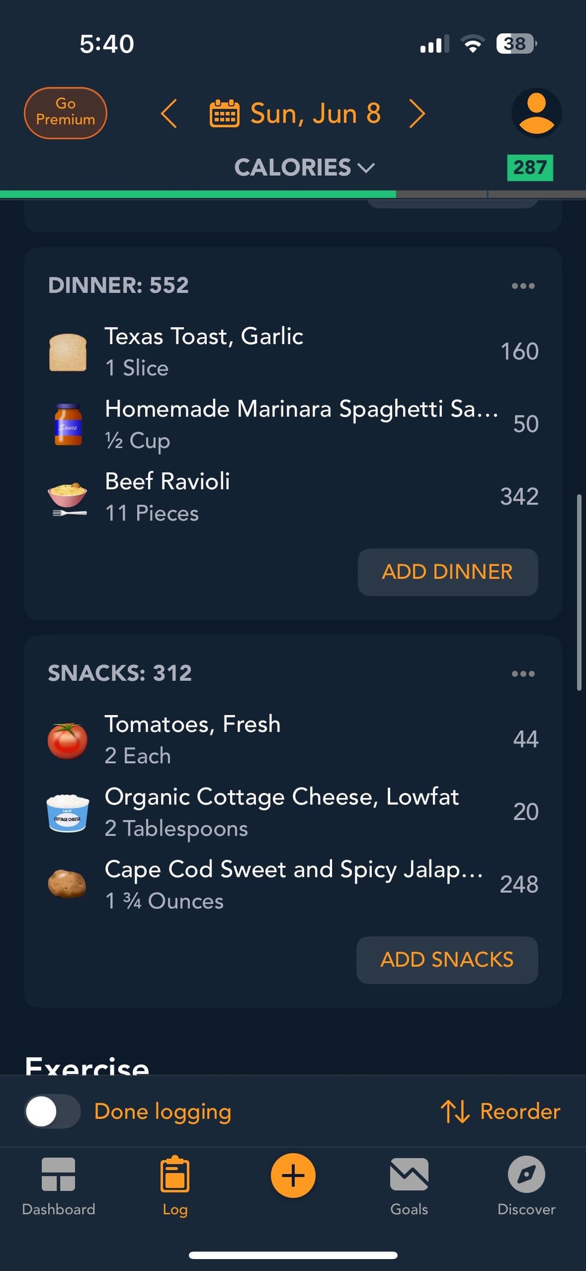Tap the orange plus add button

(x=293, y=1175)
